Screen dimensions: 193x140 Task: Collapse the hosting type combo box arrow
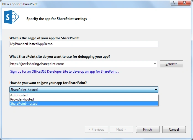156,90
